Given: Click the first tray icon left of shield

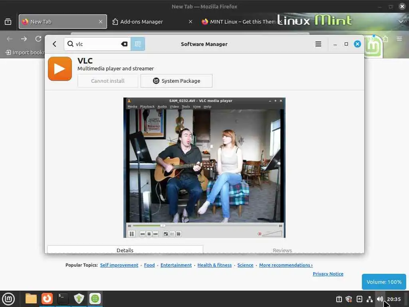Looking at the screenshot, I should 339,299.
